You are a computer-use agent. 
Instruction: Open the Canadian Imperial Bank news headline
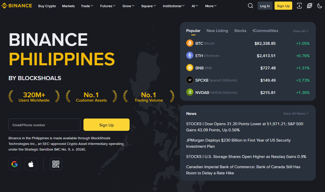243,170
